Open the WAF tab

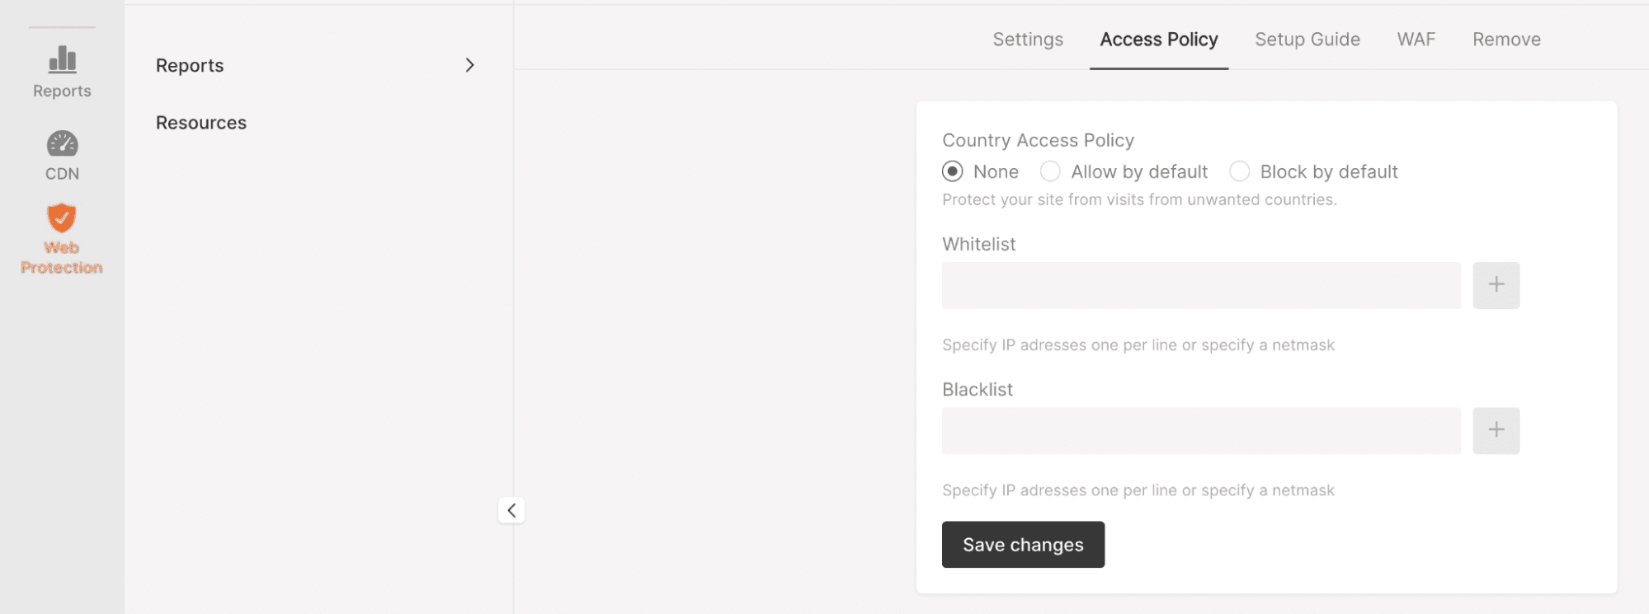point(1416,40)
